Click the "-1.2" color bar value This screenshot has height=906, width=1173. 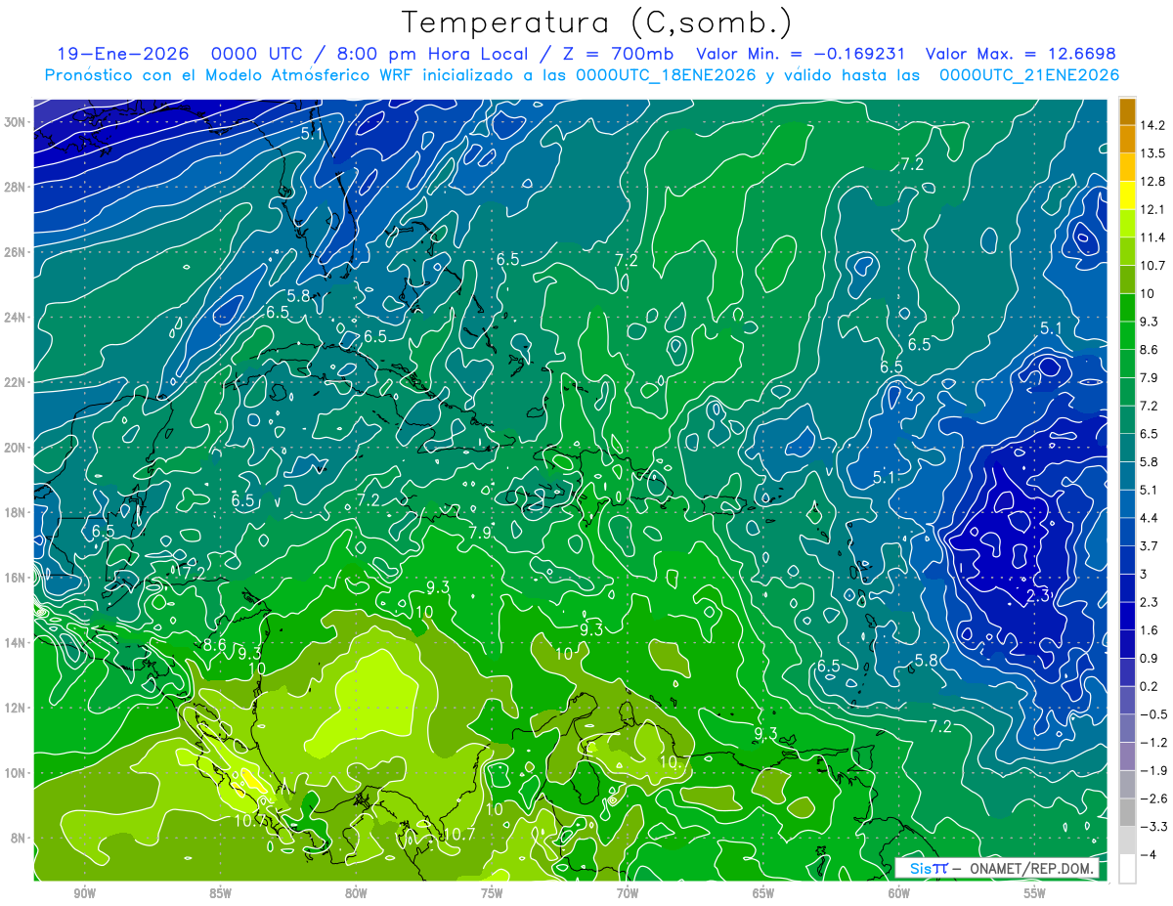(x=1153, y=742)
